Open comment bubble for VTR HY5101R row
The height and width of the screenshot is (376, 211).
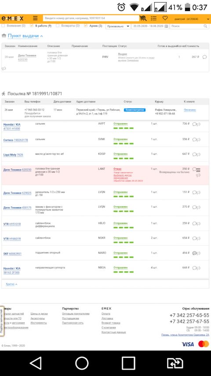(x=194, y=224)
